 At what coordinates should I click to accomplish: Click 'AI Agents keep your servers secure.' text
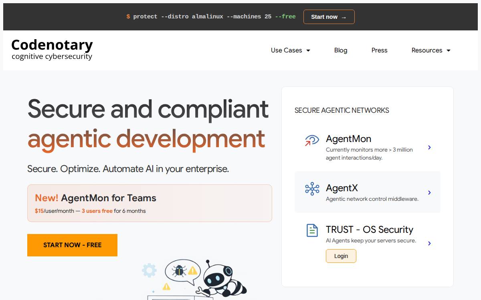(371, 240)
